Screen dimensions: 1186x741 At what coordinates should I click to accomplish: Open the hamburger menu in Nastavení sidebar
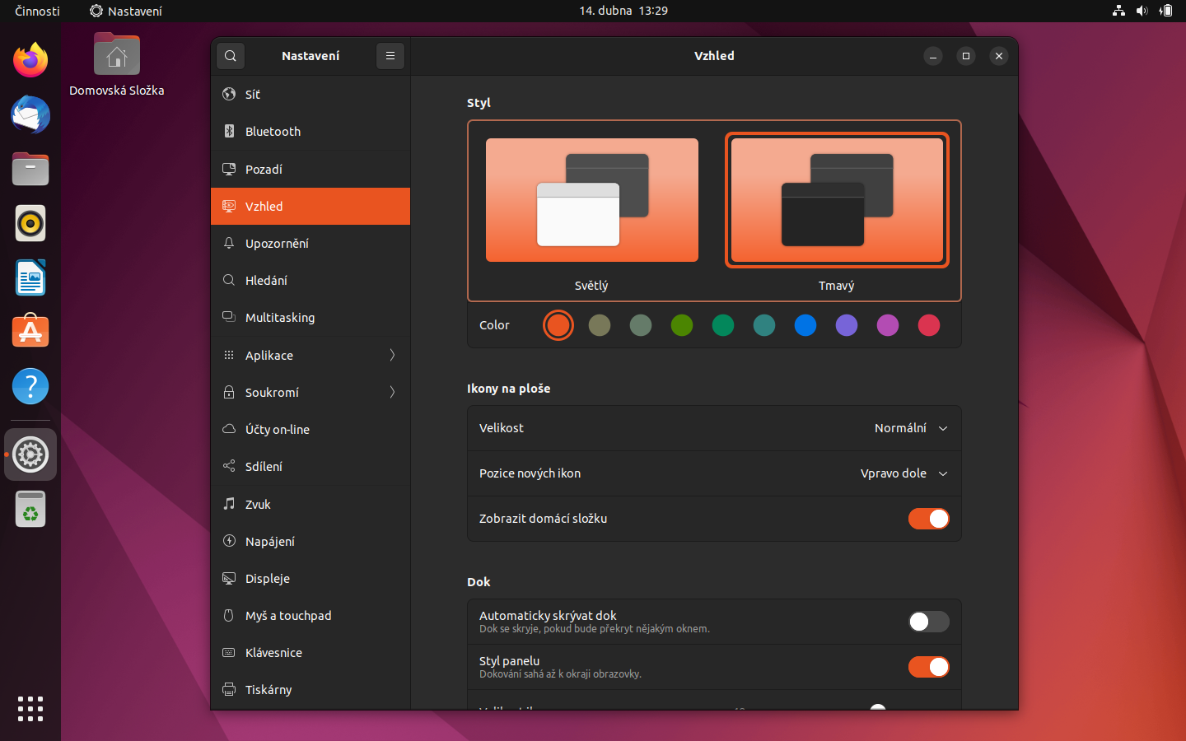pyautogui.click(x=390, y=55)
